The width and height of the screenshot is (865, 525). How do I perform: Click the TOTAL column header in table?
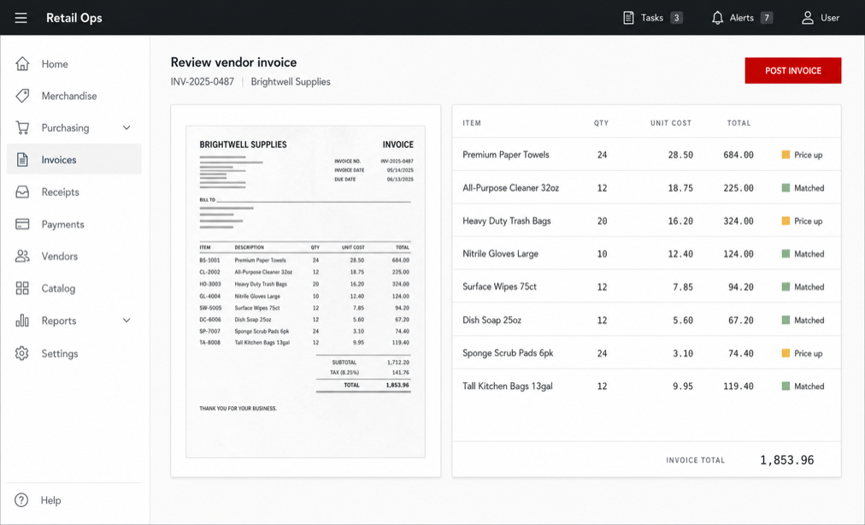click(x=738, y=123)
